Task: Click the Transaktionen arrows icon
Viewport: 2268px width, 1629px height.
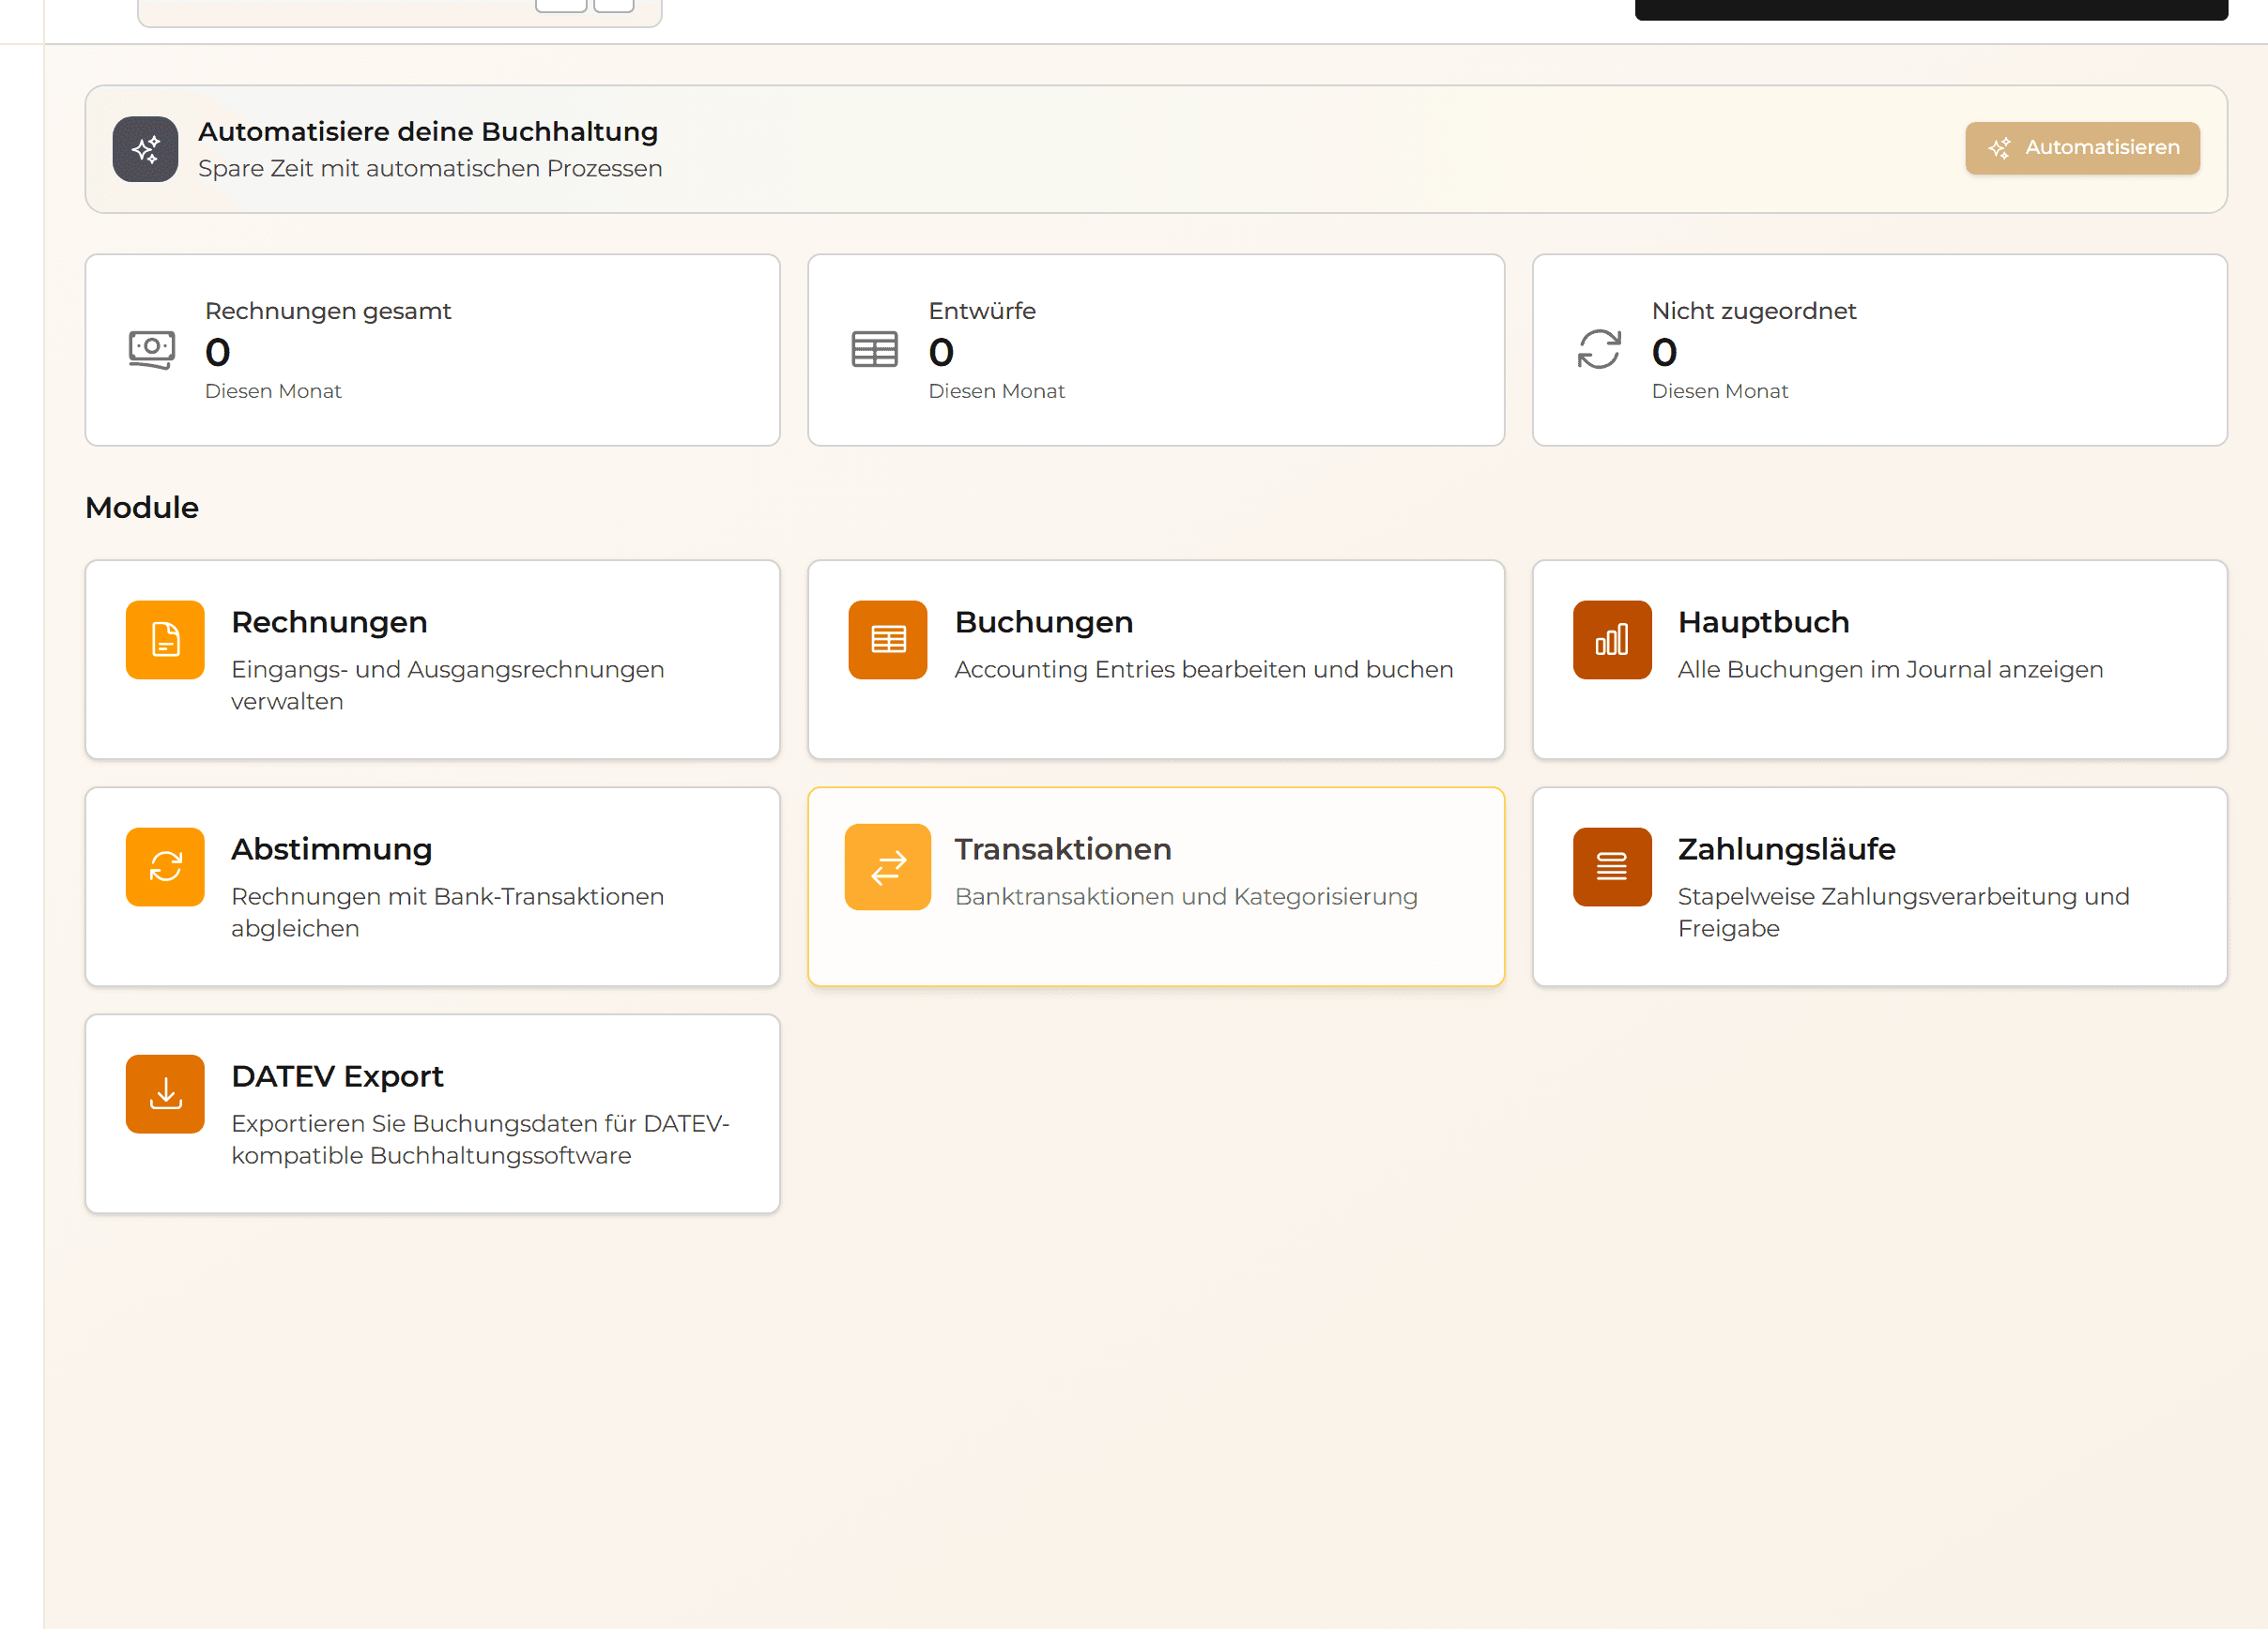Action: pyautogui.click(x=887, y=866)
